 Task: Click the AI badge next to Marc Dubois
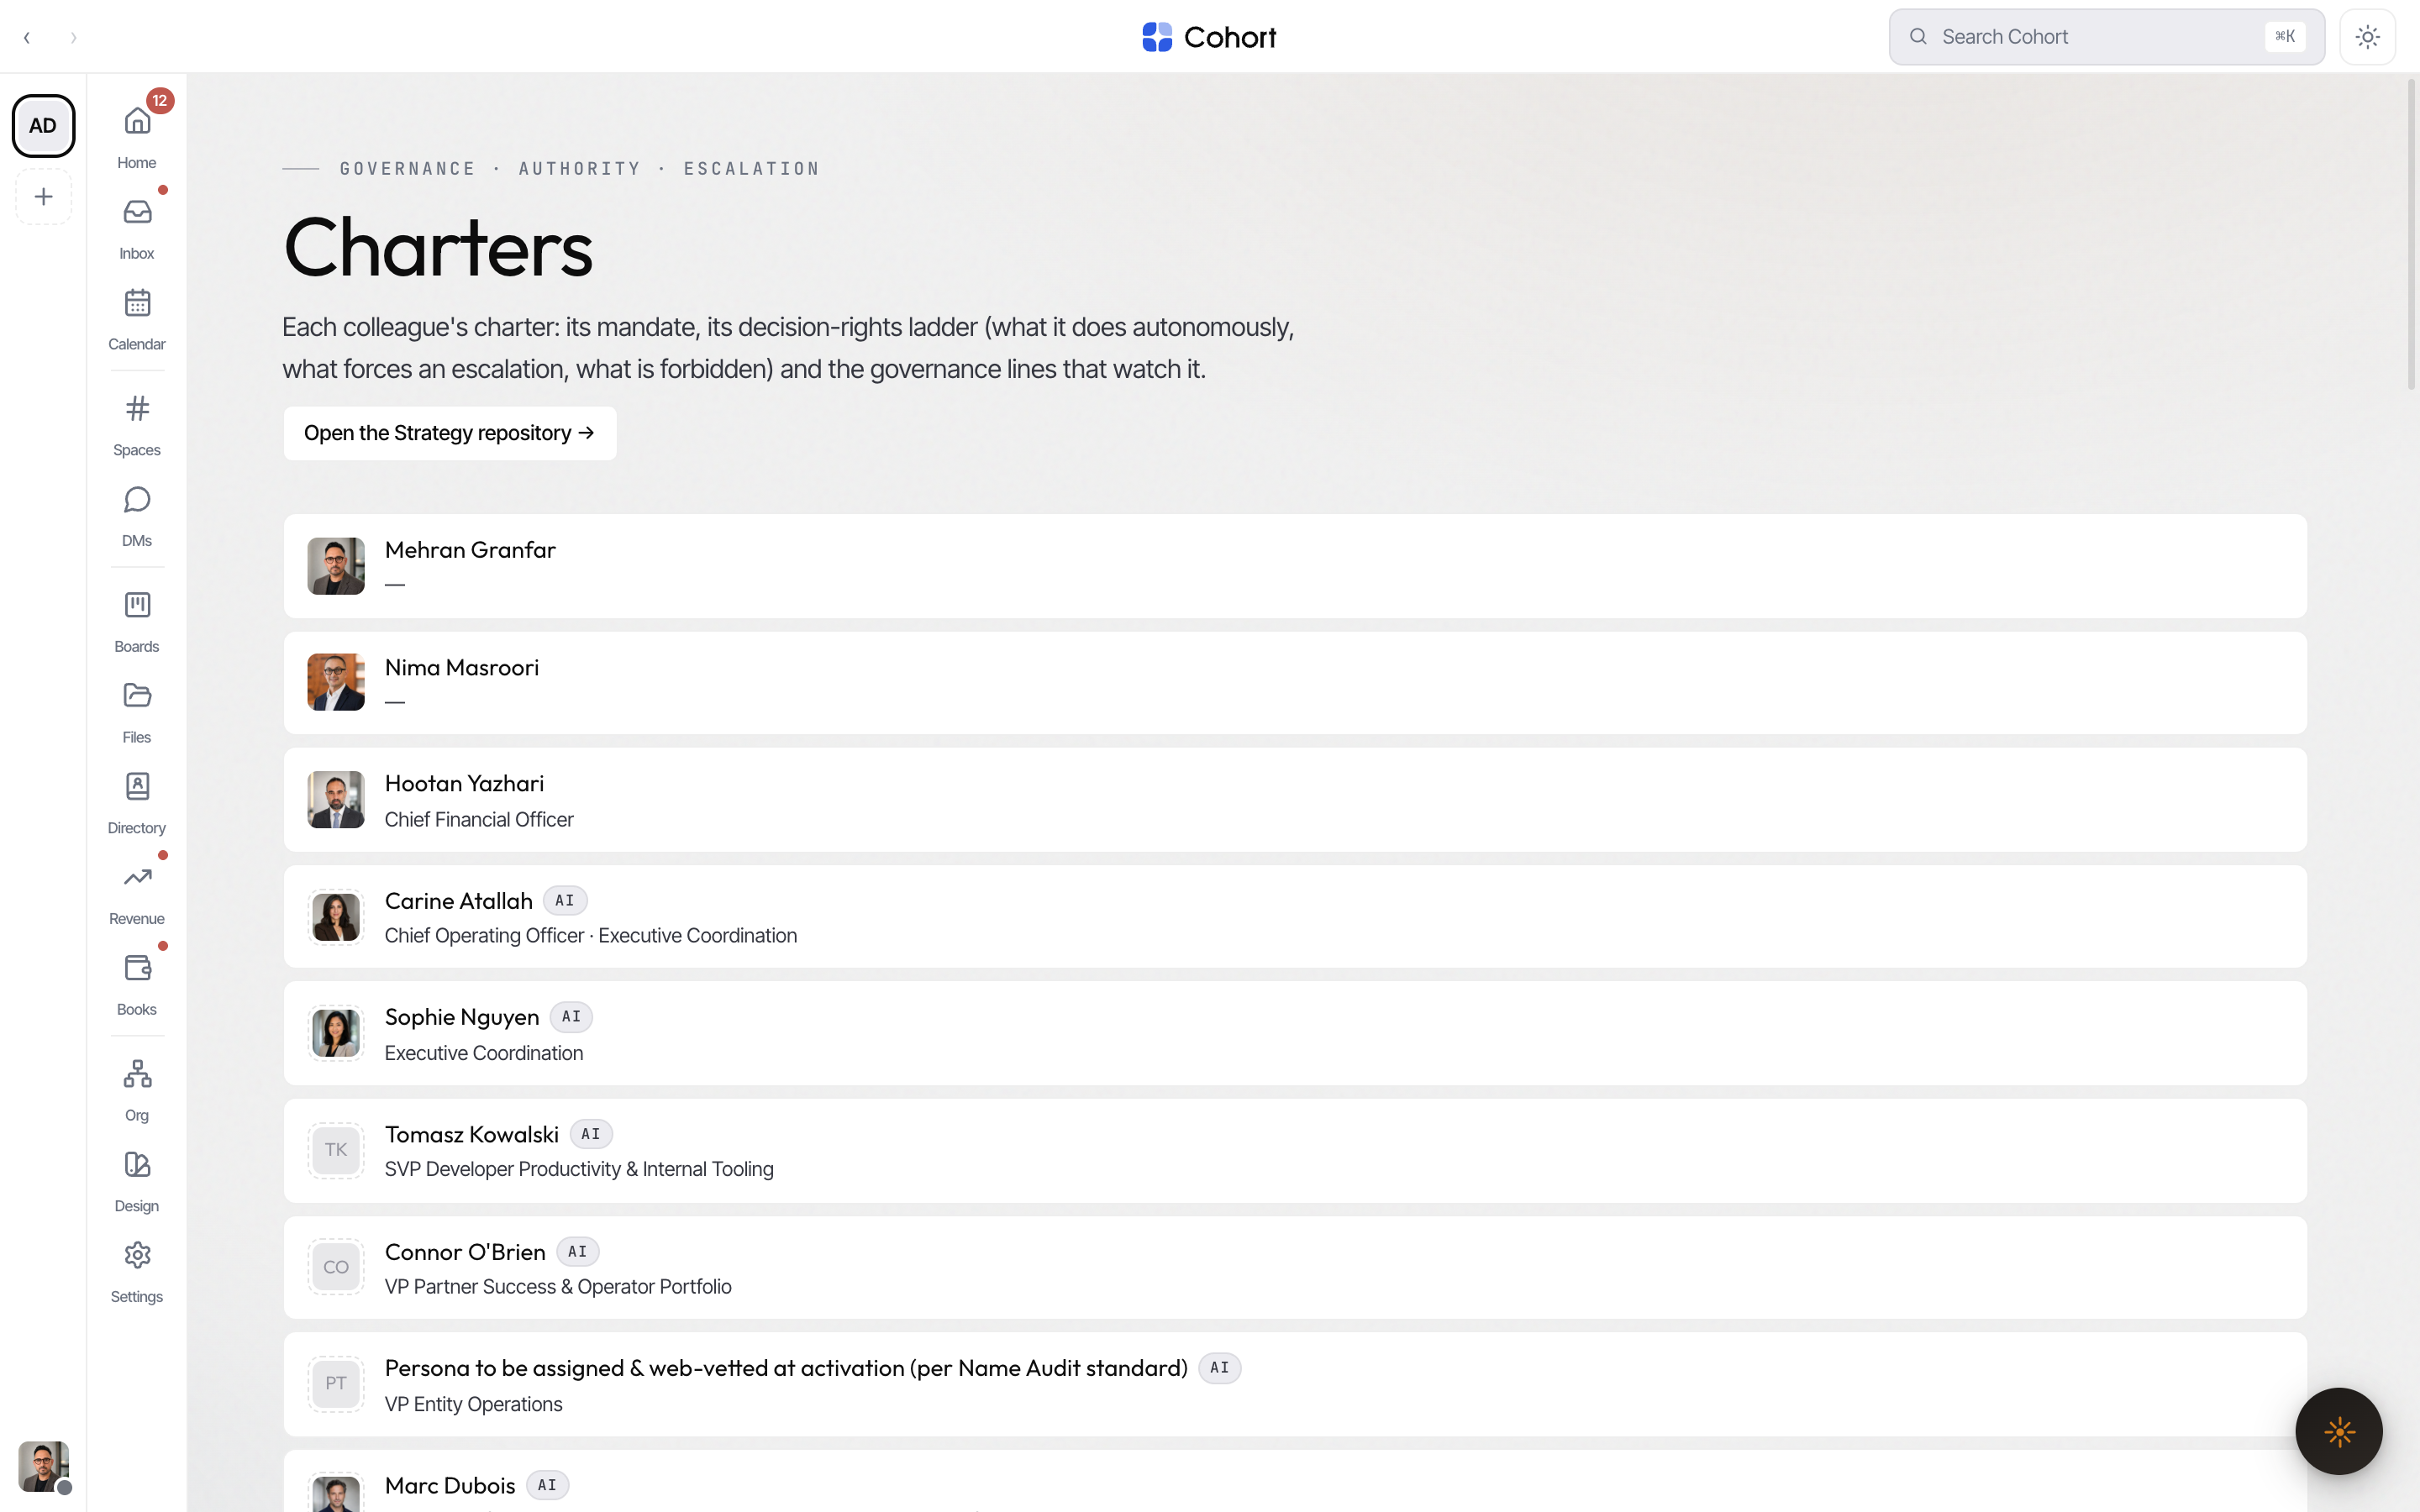[x=547, y=1485]
